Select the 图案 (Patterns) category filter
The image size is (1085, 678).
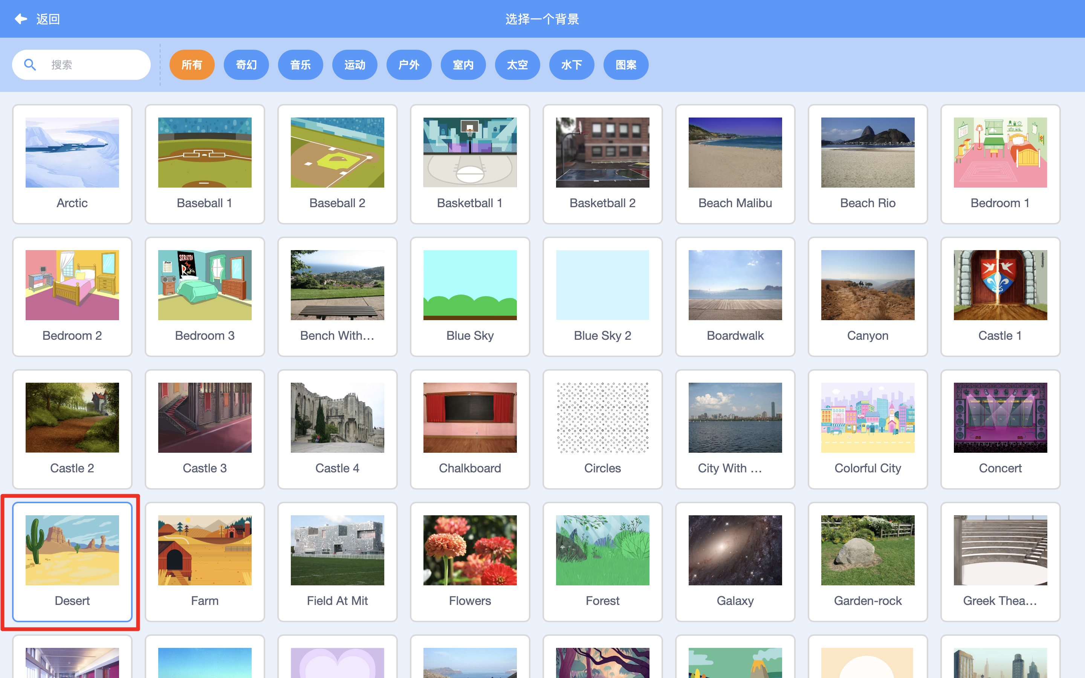tap(626, 64)
